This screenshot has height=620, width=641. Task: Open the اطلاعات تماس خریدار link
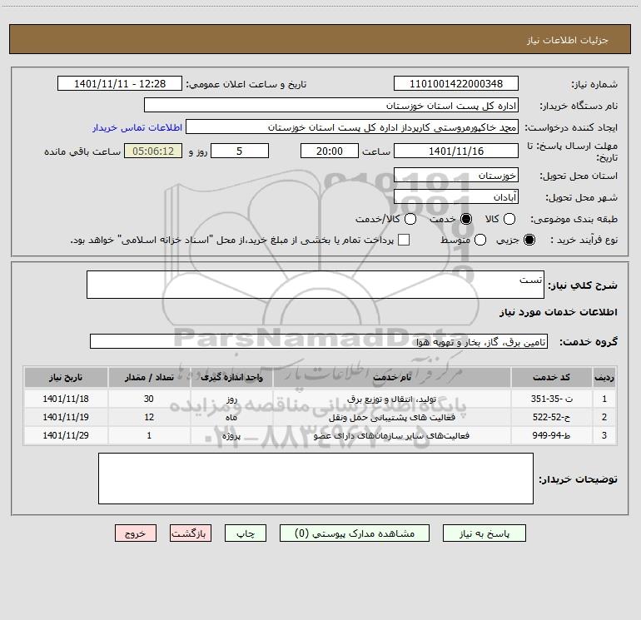coord(137,127)
